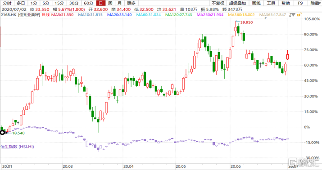
Task: Click the black circle marker at chart start
Action: (2, 133)
